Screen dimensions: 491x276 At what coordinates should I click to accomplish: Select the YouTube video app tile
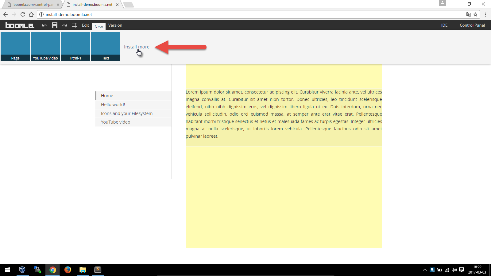tap(45, 47)
